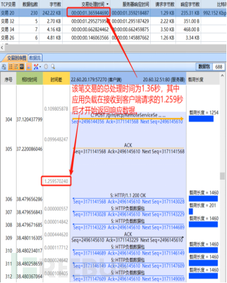Toggle the list-with-arrow icon in toolbar
Screen dimensions: 227x283
click(x=16, y=66)
